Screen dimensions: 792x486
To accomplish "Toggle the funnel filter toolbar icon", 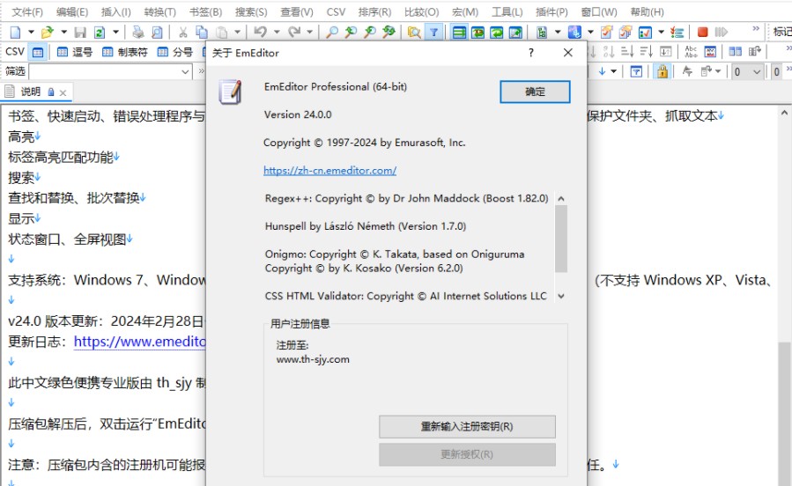I will tap(434, 33).
